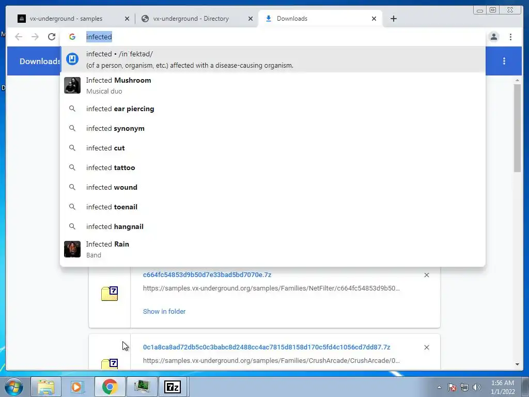Click the network tray icon

coord(464,387)
